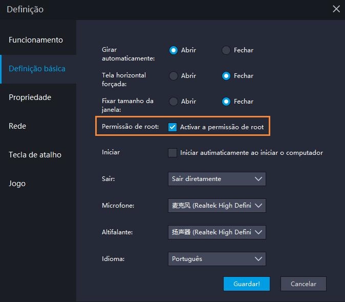Open the Sair dropdown menu

[x=217, y=179]
